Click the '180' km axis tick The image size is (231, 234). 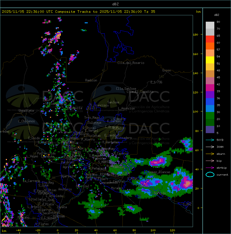click(195, 35)
